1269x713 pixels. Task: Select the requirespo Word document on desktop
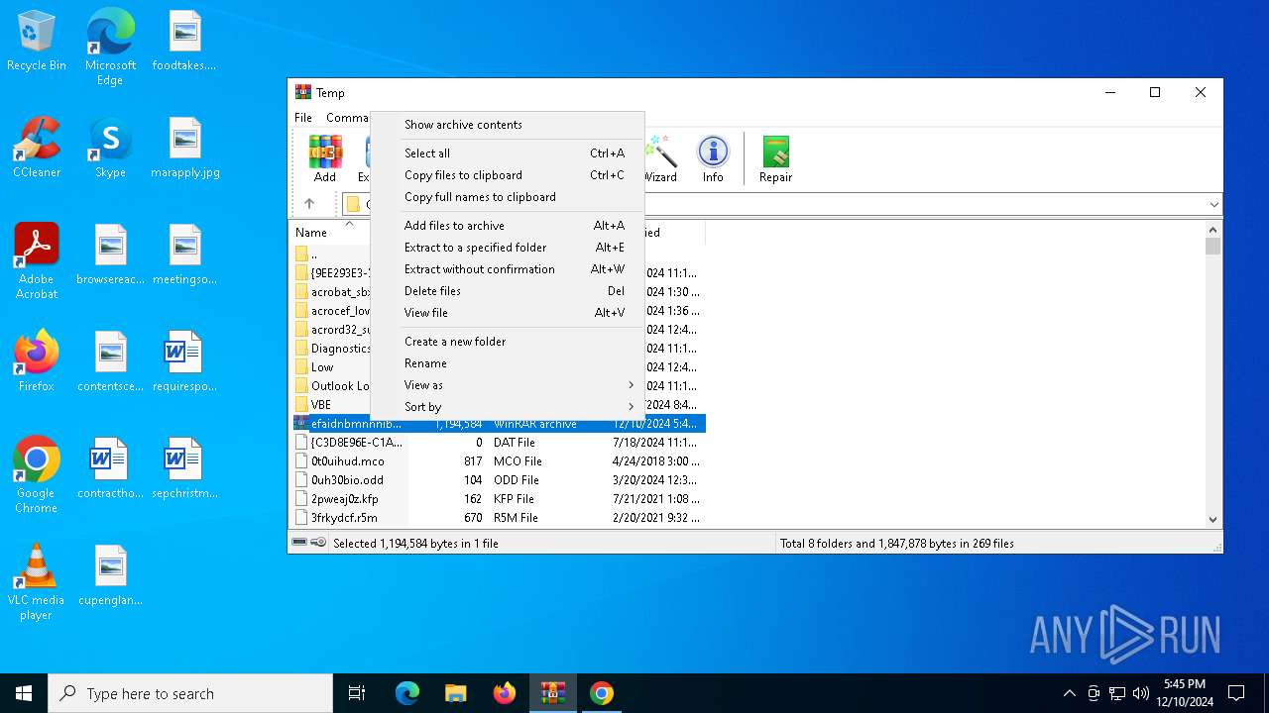(x=185, y=361)
